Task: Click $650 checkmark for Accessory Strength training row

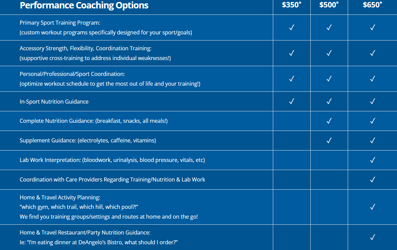Action: point(372,53)
